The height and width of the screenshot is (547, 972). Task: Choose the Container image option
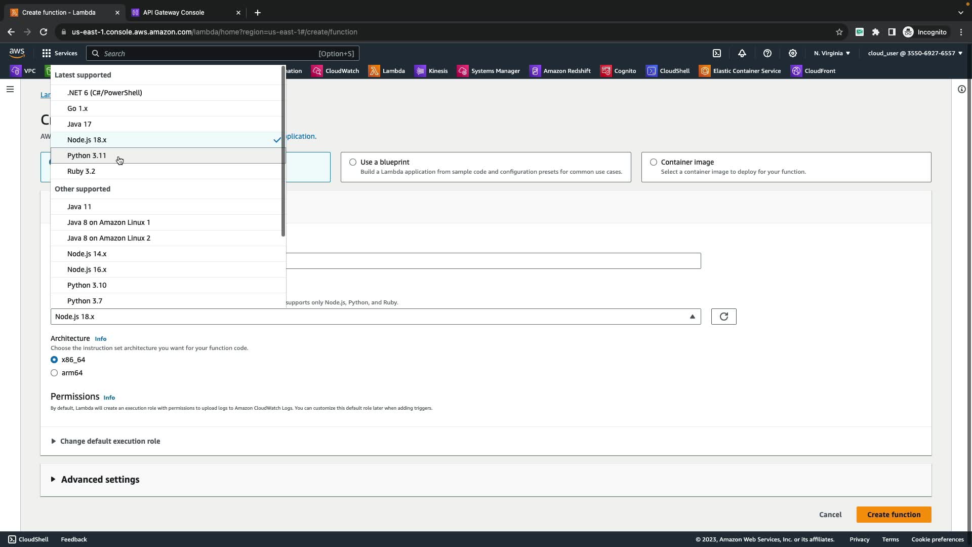(x=654, y=162)
